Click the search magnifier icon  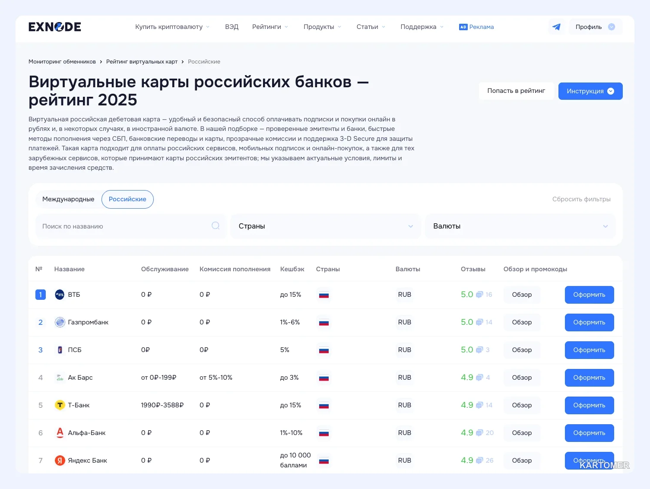(216, 225)
